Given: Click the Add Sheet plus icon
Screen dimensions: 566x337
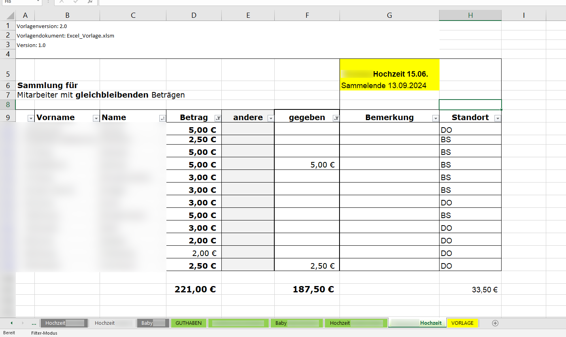Looking at the screenshot, I should coord(495,323).
